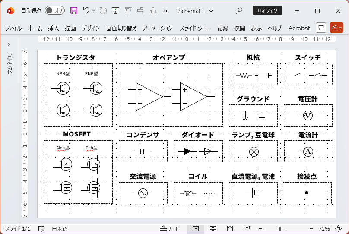Image resolution: width=349 pixels, height=234 pixels.
Task: Select the トランジスタ heading text
Action: [x=76, y=57]
